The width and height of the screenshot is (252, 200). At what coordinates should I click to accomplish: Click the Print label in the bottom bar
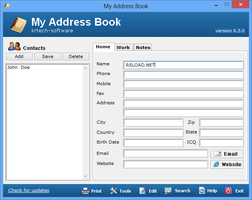pos(97,191)
